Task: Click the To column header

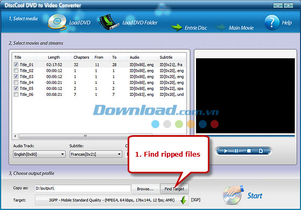Action: 115,57
